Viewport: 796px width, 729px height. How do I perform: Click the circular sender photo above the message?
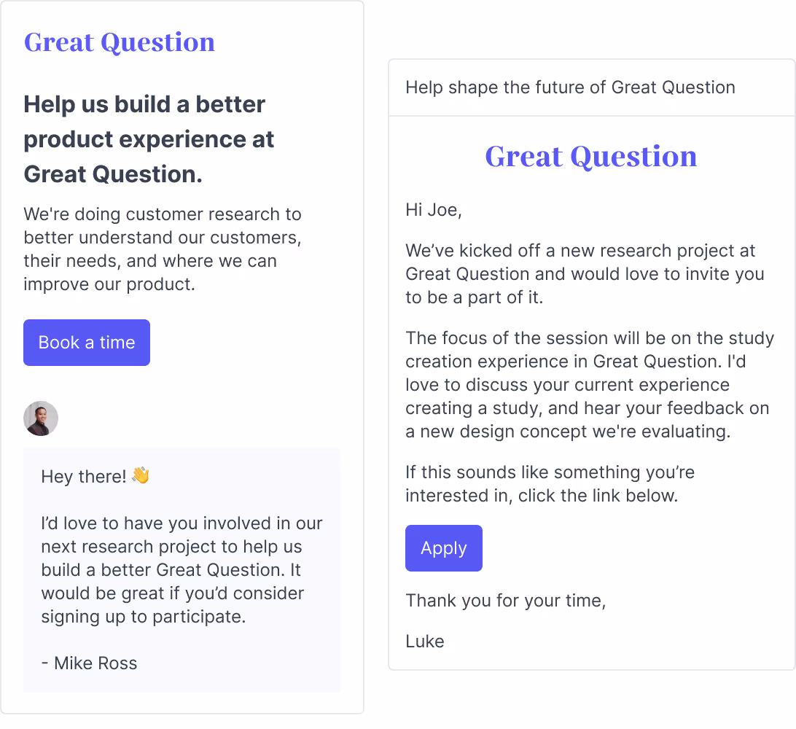[x=41, y=418]
